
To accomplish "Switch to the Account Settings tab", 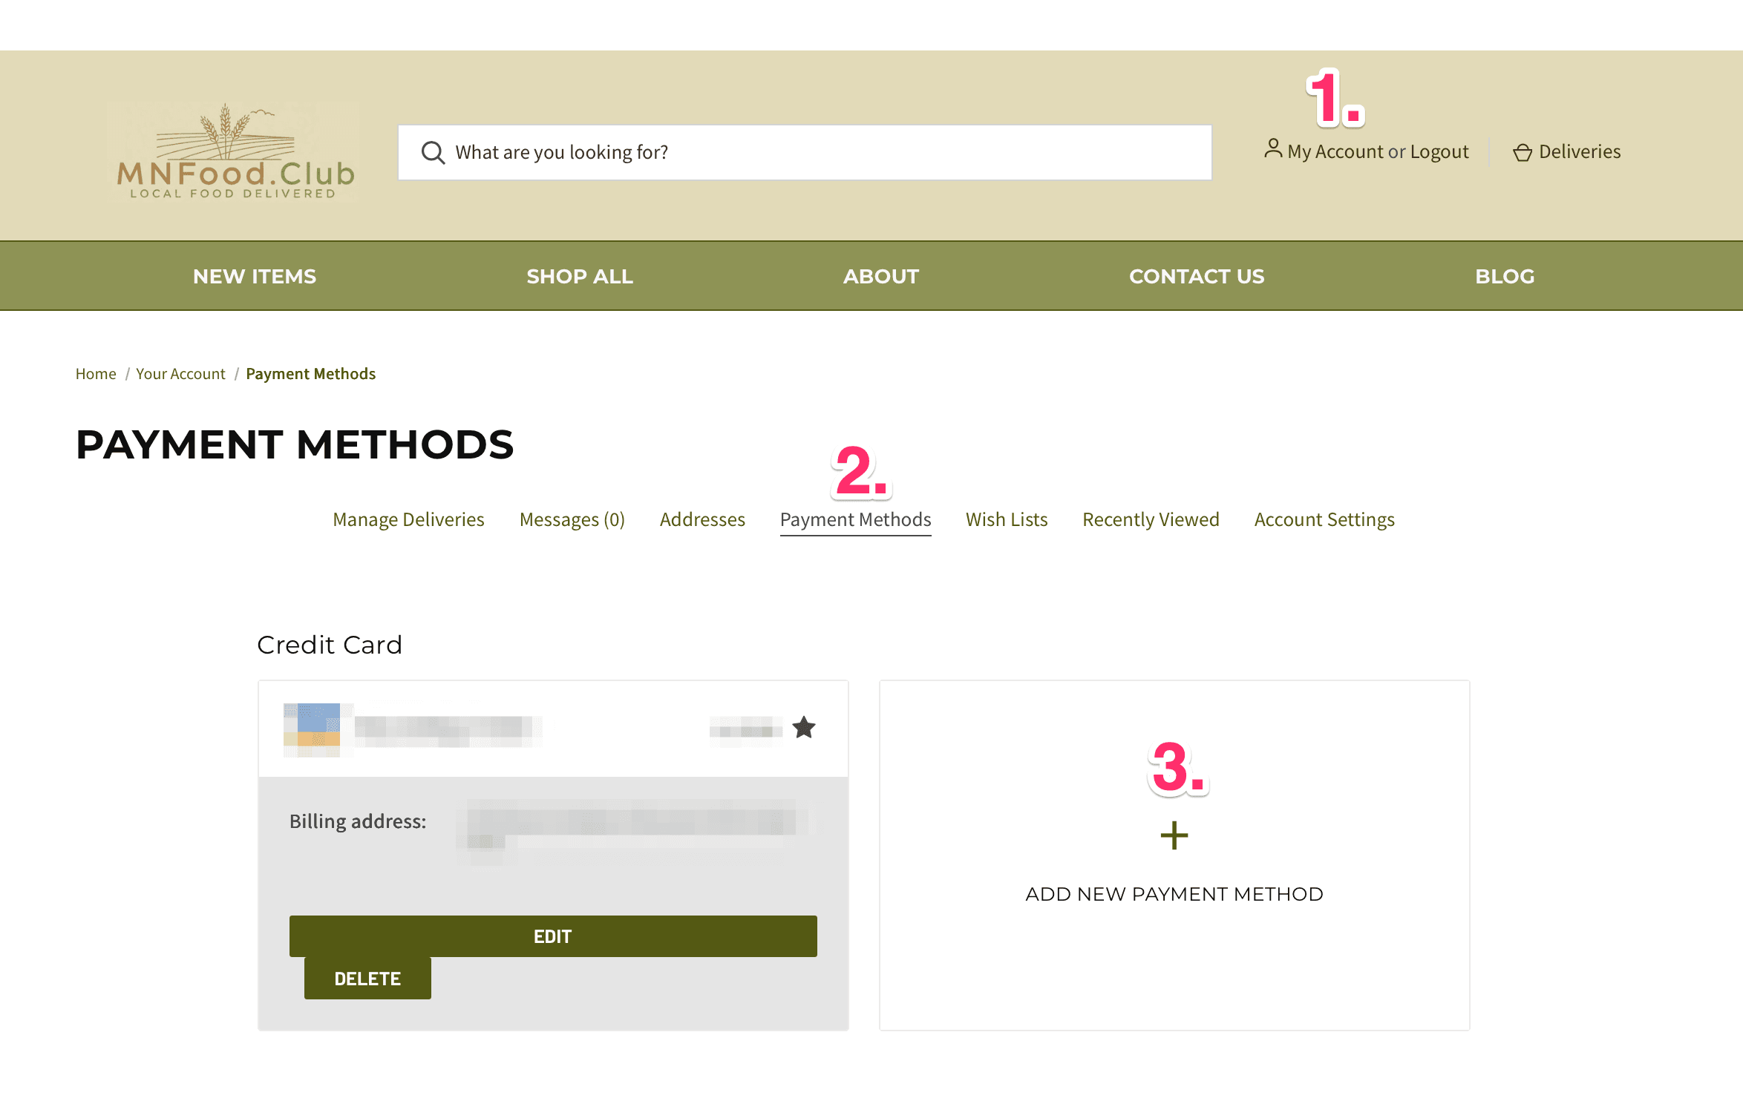I will pyautogui.click(x=1324, y=519).
